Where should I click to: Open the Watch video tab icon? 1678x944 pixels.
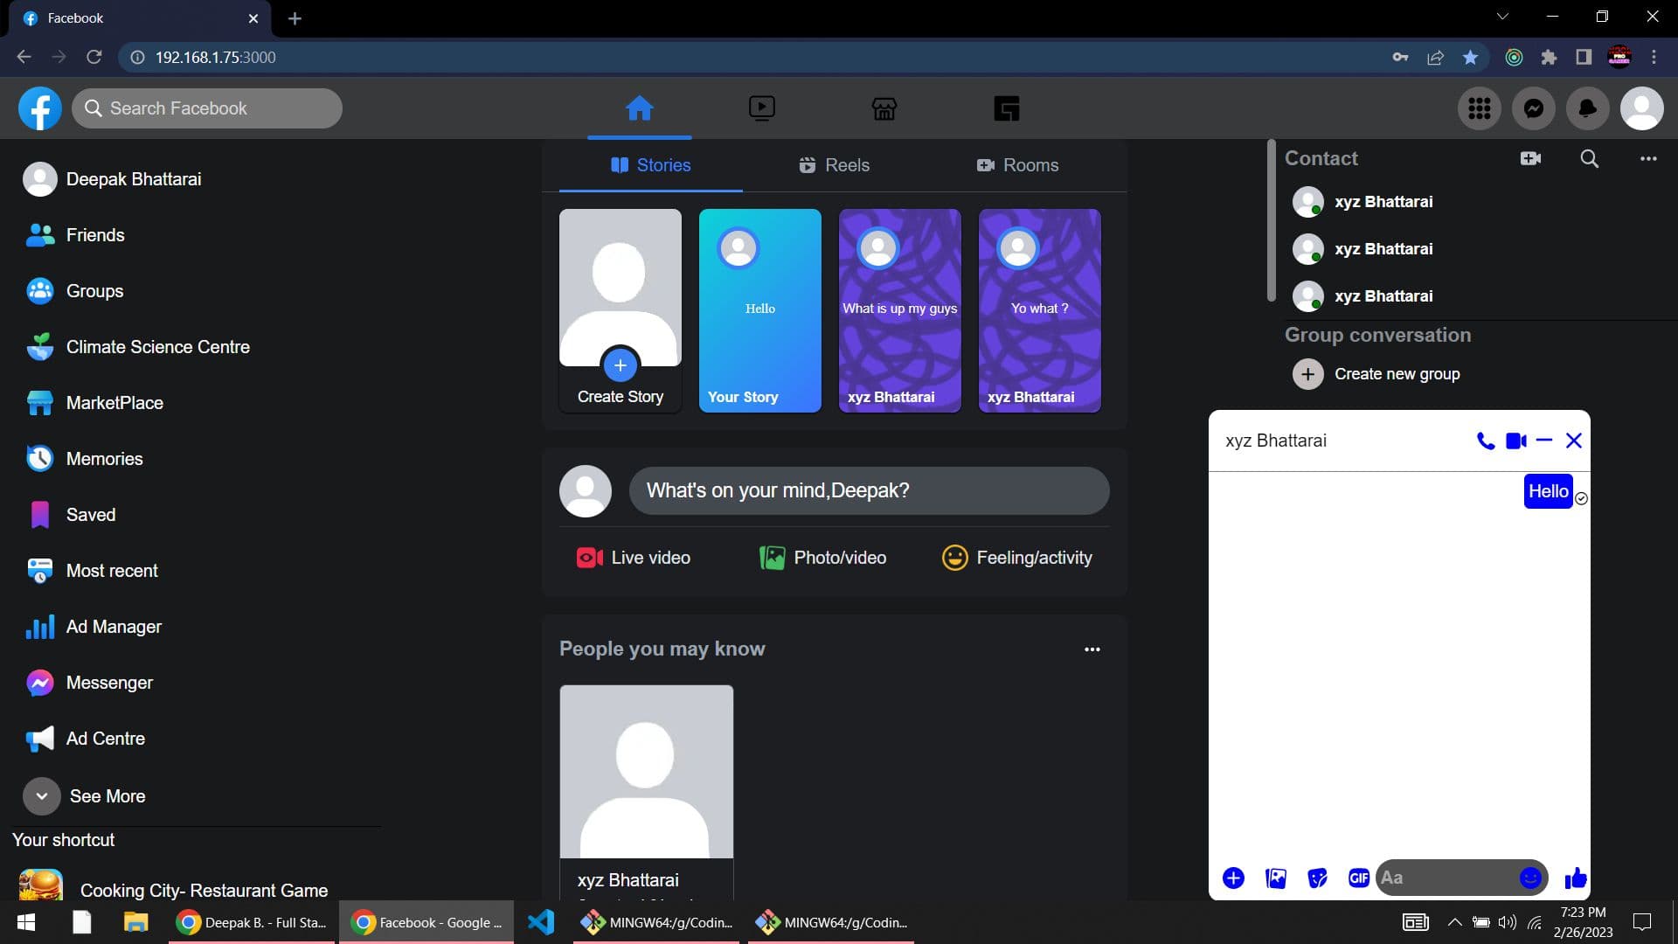pos(761,108)
